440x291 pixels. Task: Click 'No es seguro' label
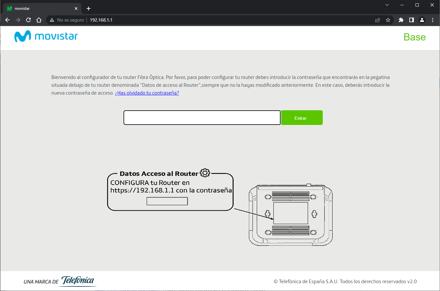click(71, 20)
